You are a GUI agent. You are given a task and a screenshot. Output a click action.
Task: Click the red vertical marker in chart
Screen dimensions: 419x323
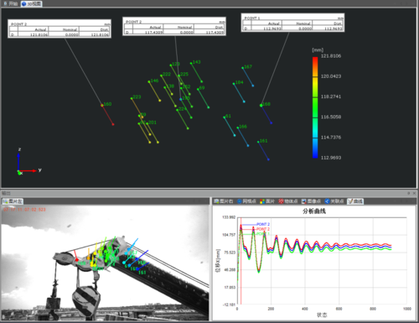click(241, 263)
